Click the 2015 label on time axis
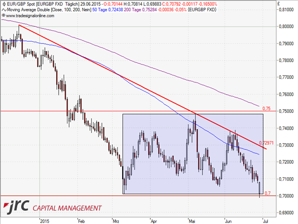 pos(45,221)
